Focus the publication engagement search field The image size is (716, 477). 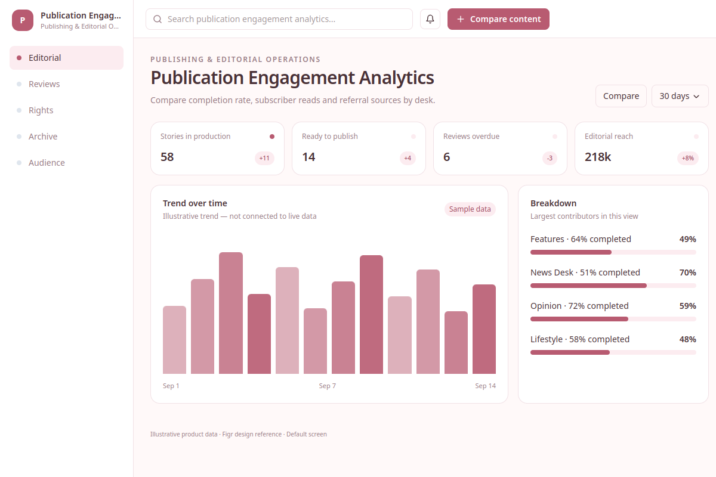point(279,19)
